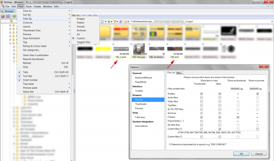Switch to the Misc tab
Image resolution: width=274 pixels, height=161 pixels.
[x=179, y=73]
